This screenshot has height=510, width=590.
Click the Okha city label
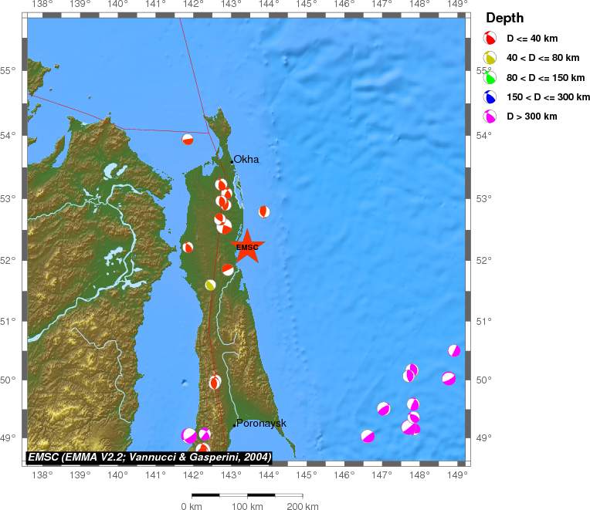tap(246, 160)
